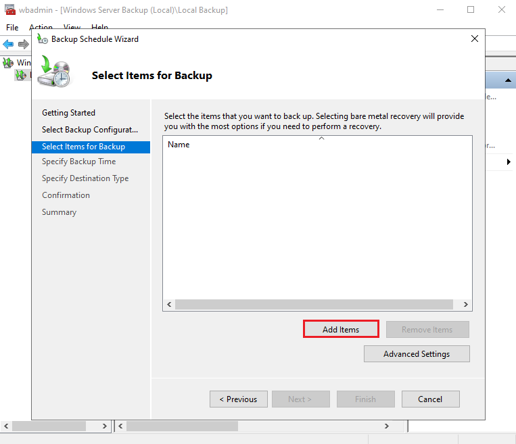
Task: Expand the Actions pane submenu right arrow
Action: point(508,162)
